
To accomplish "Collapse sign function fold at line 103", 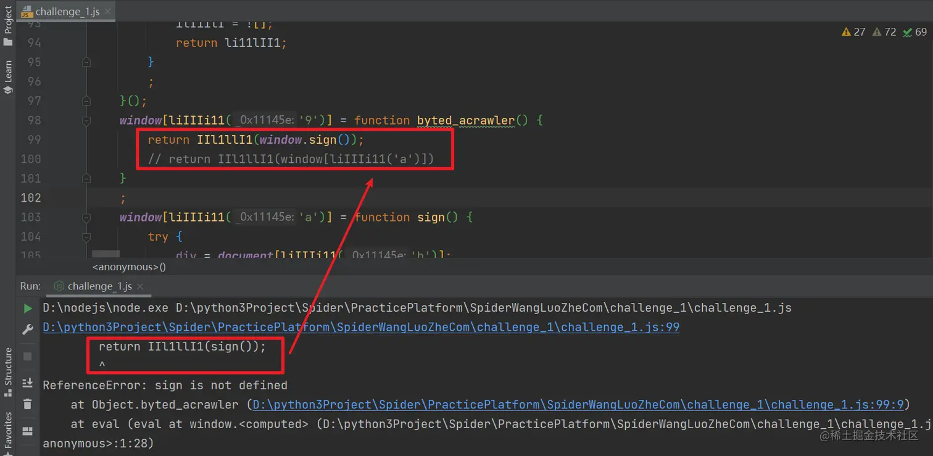I will (86, 217).
